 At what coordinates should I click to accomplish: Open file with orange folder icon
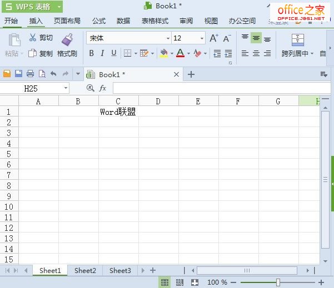tap(7, 74)
